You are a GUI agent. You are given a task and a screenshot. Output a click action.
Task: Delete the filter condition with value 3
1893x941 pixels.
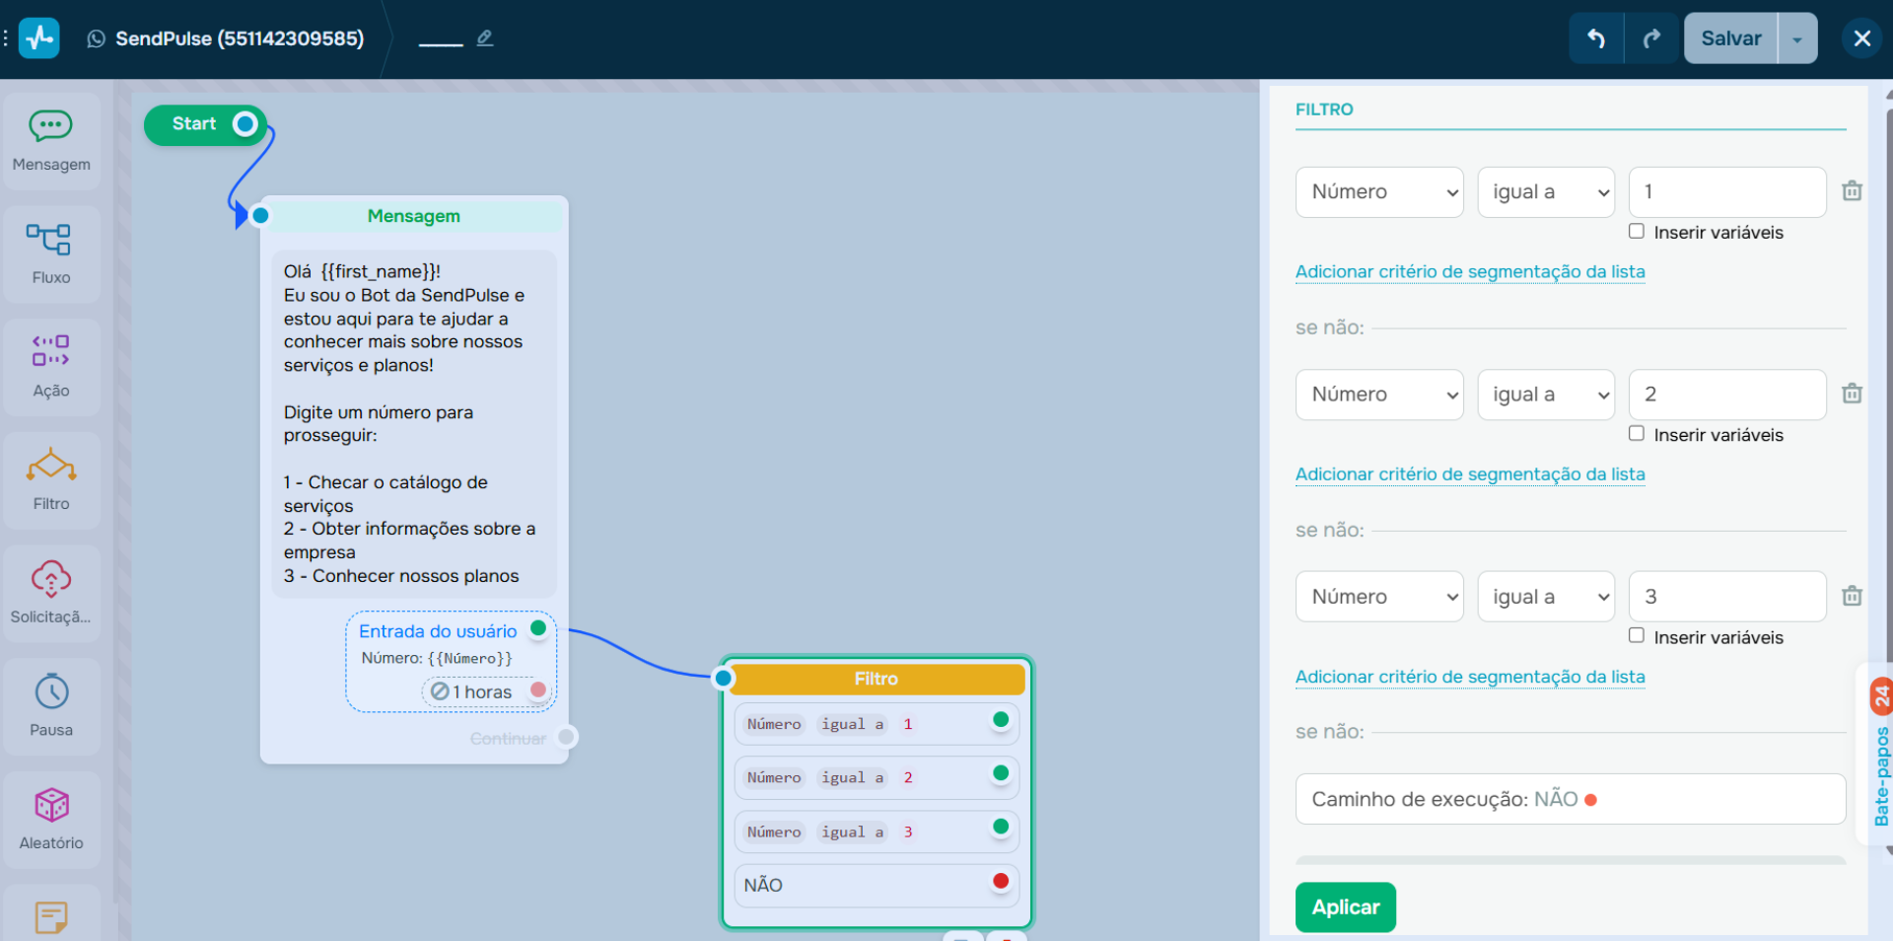click(1852, 596)
